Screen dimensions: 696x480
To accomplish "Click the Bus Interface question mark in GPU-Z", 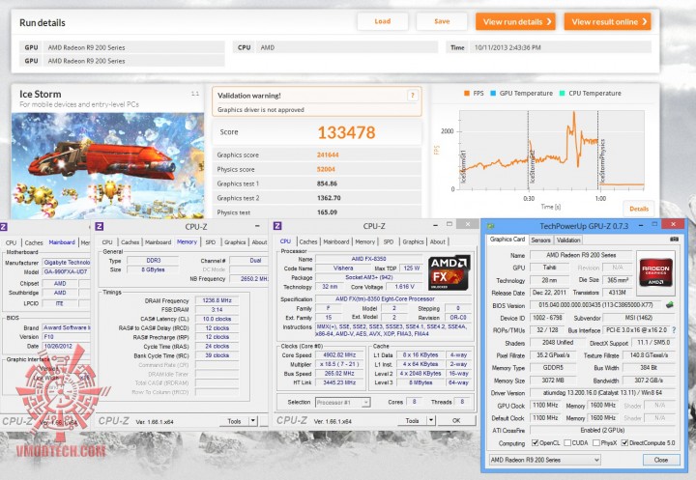I will click(675, 330).
